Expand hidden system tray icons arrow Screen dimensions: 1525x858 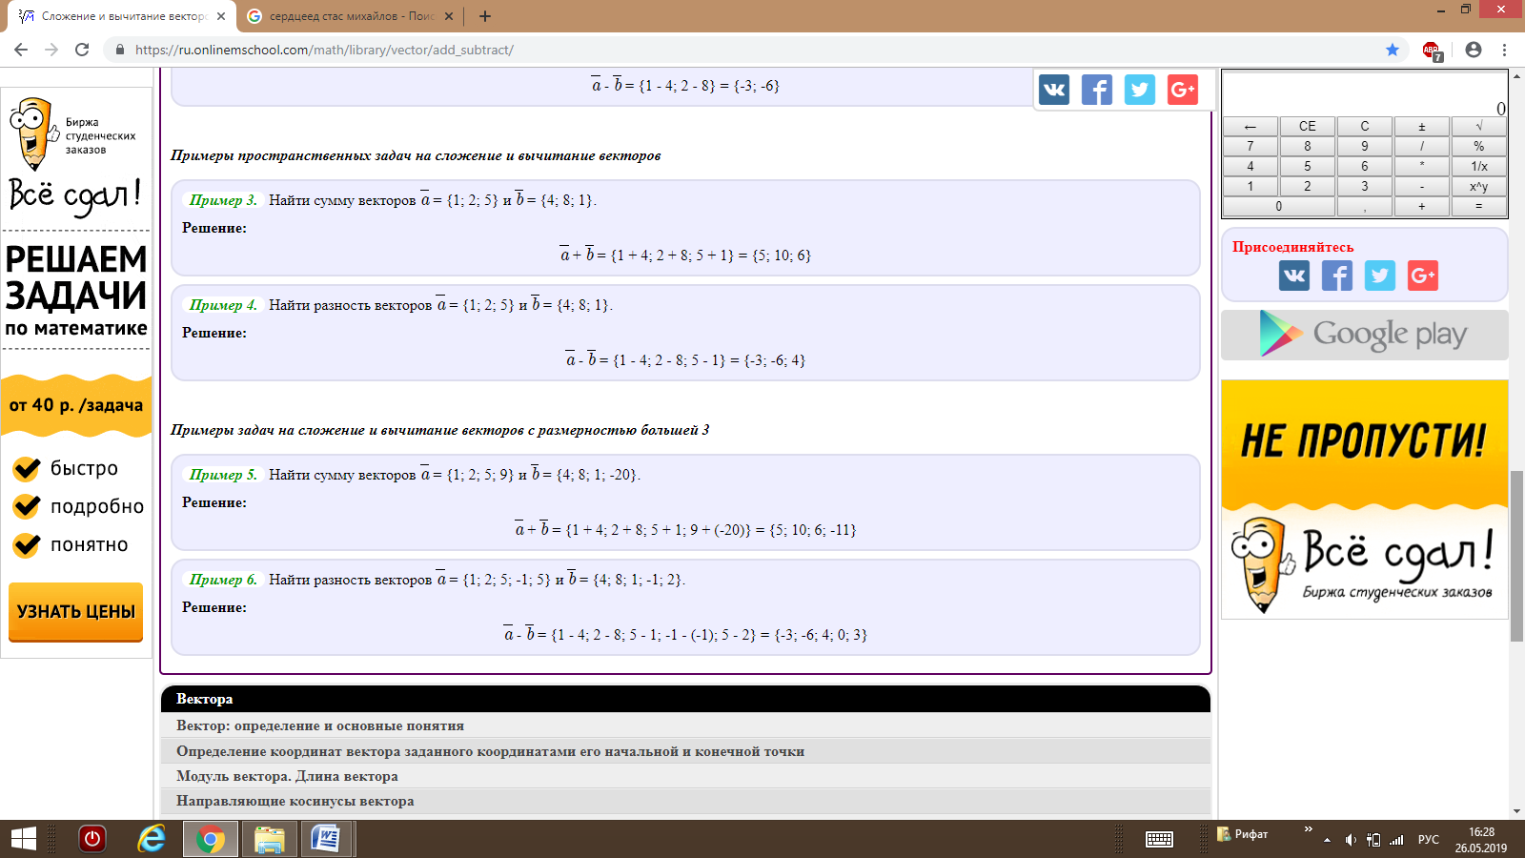(1327, 840)
